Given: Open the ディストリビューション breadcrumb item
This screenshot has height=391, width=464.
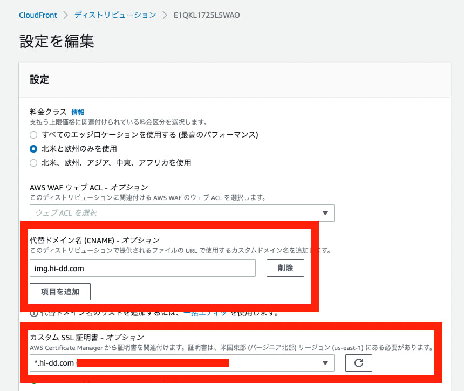Looking at the screenshot, I should pyautogui.click(x=115, y=15).
